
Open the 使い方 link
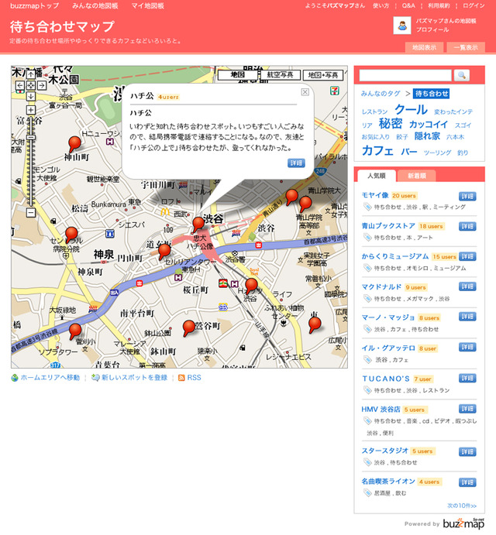[381, 5]
